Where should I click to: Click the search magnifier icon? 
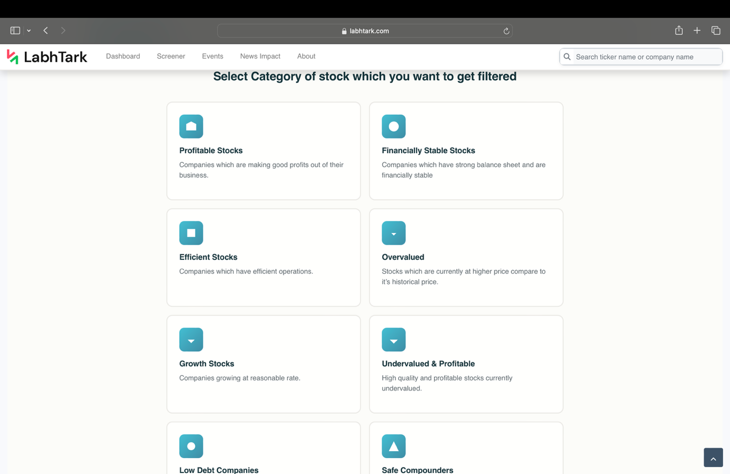567,57
